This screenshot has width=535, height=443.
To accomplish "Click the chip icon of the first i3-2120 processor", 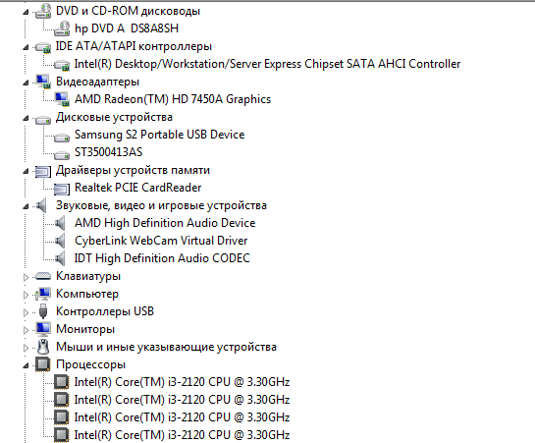I will [62, 382].
